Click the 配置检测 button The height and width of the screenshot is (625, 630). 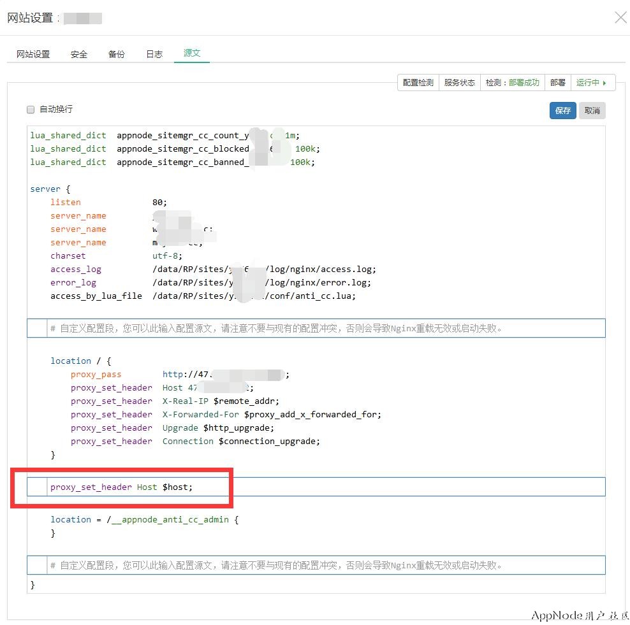(x=418, y=83)
